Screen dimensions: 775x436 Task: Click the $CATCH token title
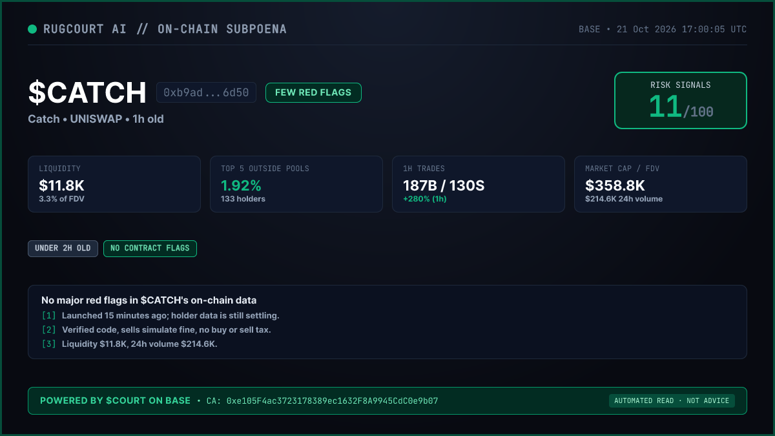point(87,93)
